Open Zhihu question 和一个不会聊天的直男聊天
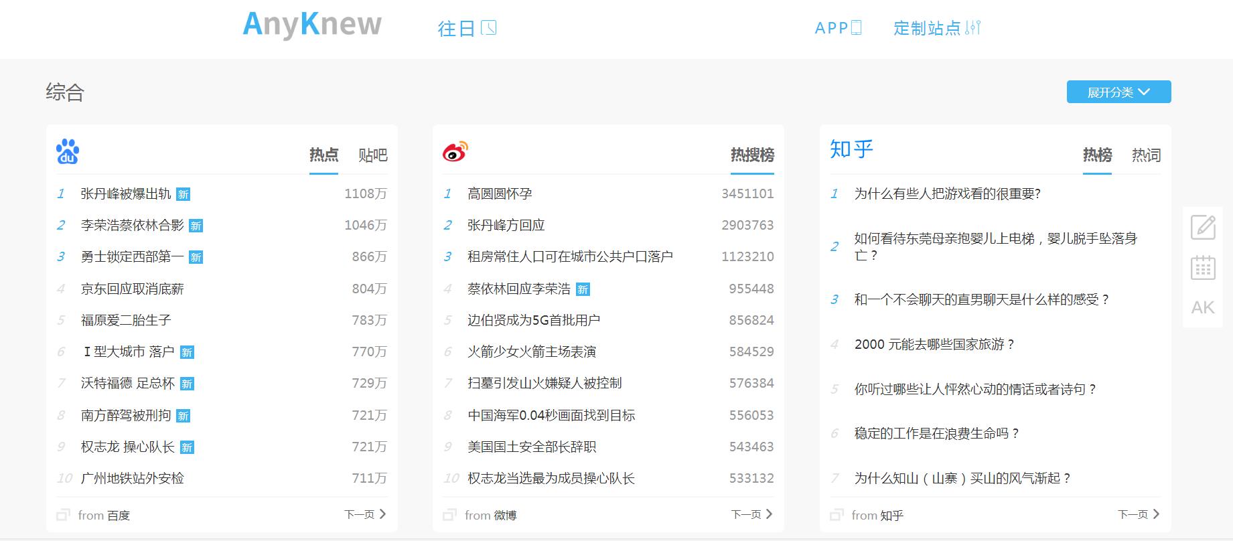The height and width of the screenshot is (541, 1233). click(x=982, y=299)
